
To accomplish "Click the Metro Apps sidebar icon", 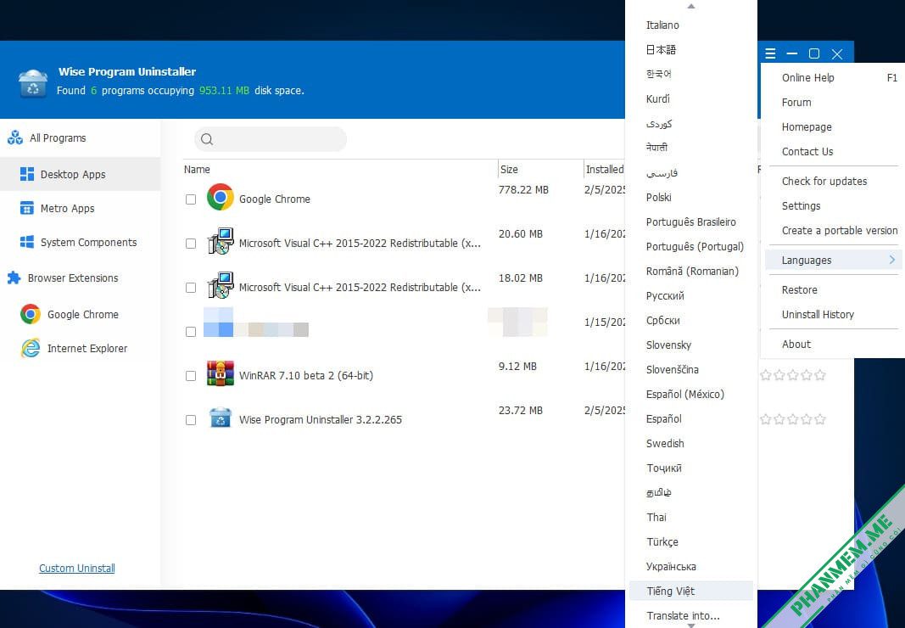I will click(27, 208).
